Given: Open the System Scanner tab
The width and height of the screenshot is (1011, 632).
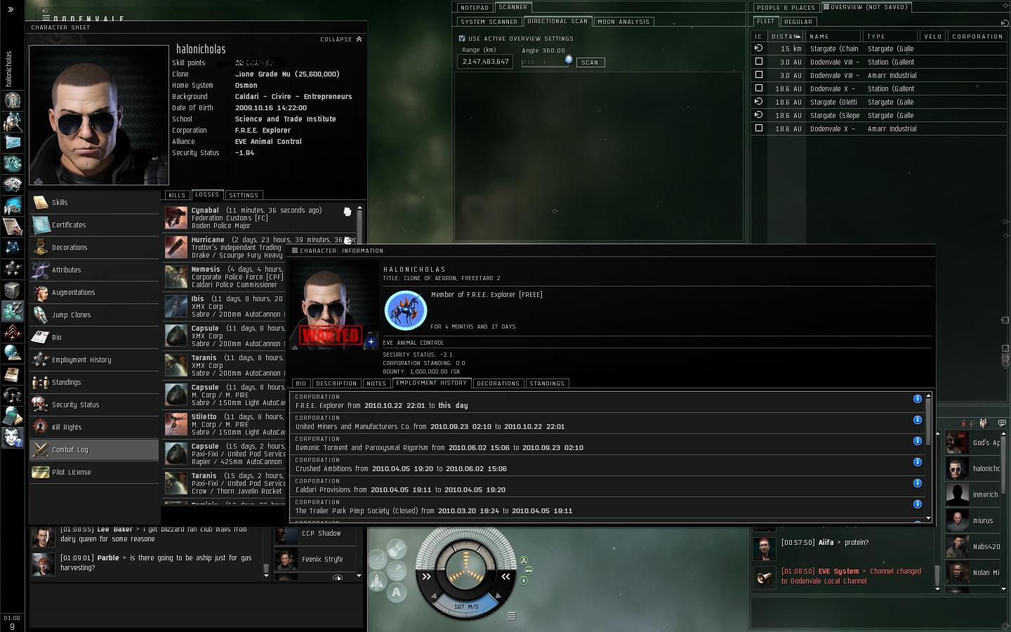Looking at the screenshot, I should [x=489, y=22].
